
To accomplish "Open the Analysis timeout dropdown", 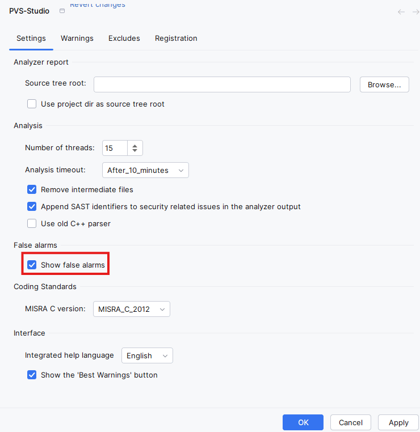I will pyautogui.click(x=145, y=170).
